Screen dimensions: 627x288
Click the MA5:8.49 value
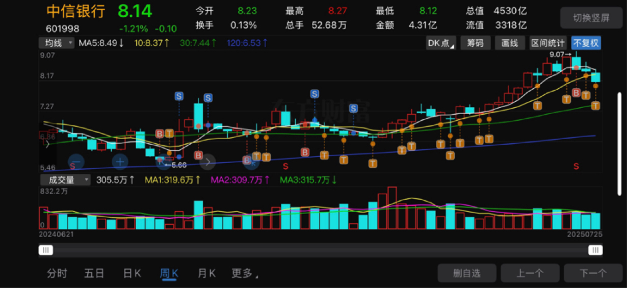coord(101,43)
